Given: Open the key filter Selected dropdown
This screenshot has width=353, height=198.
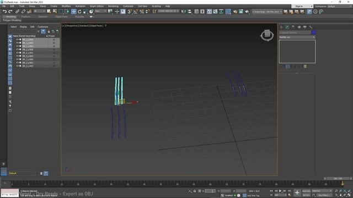Looking at the screenshot, I should [x=322, y=191].
